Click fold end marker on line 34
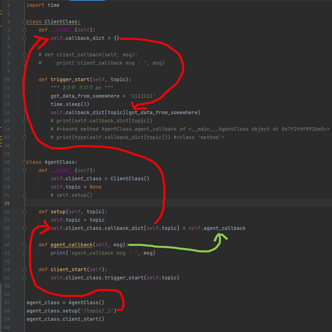This screenshot has width=332, height=332. click(25, 278)
